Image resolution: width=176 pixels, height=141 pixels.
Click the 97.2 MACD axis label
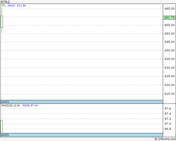click(x=168, y=119)
